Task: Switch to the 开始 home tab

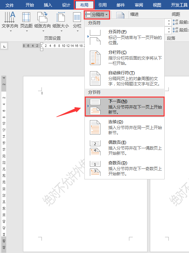Action: [x=30, y=5]
